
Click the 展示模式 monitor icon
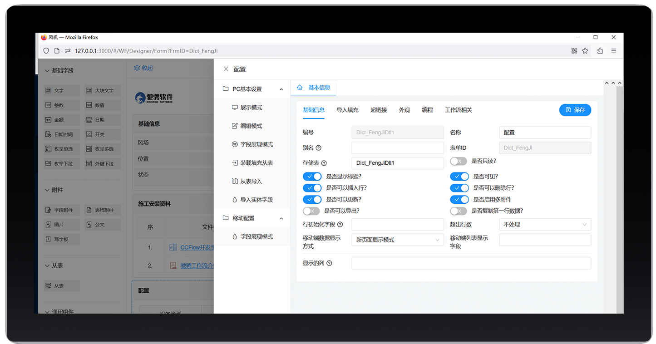point(235,108)
